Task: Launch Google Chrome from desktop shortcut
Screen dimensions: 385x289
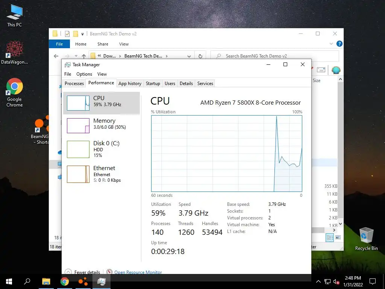Action: point(15,93)
